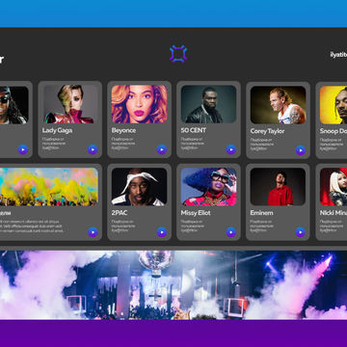This screenshot has height=347, width=347.
Task: Start playback on the Missy Eliot card
Action: point(231,232)
